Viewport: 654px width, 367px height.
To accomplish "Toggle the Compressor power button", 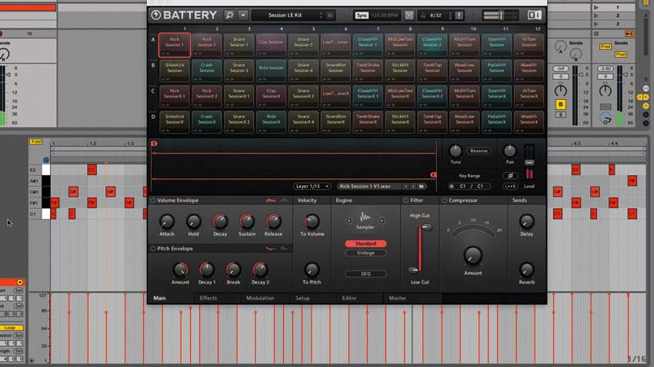I will pyautogui.click(x=444, y=200).
